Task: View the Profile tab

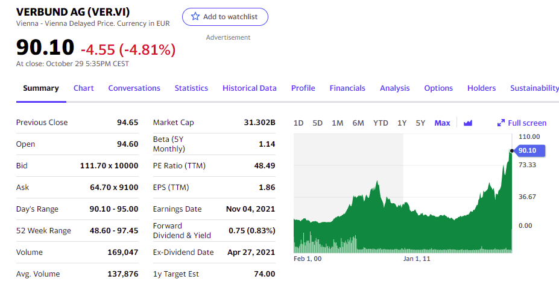Action: pyautogui.click(x=303, y=88)
